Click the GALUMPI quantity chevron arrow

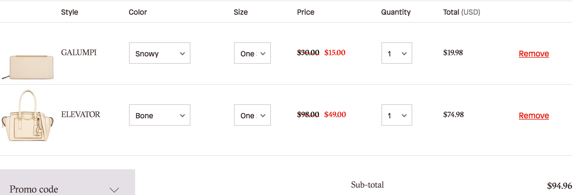point(404,54)
